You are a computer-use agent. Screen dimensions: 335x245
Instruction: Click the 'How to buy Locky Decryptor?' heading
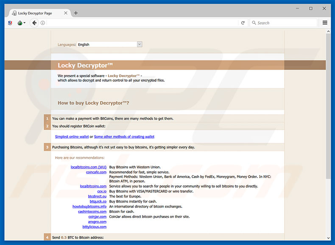pyautogui.click(x=93, y=103)
